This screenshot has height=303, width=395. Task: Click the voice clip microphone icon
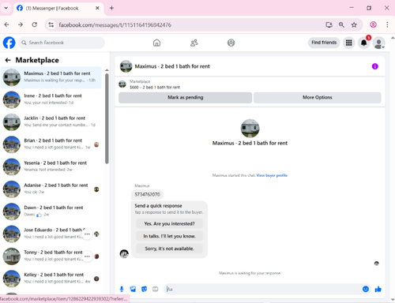[122, 289]
